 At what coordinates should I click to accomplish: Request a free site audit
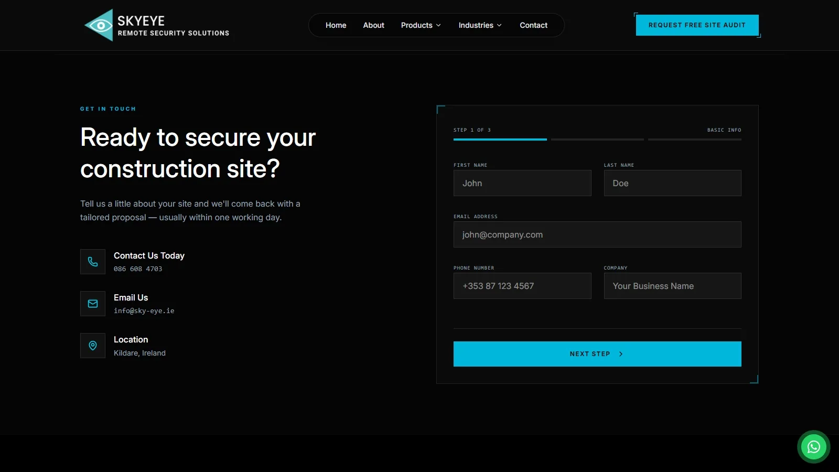[x=697, y=25]
